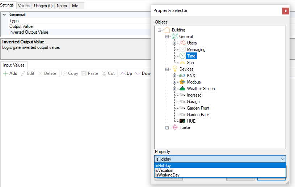
Task: Click the Tasks icon in tree
Action: 175,128
